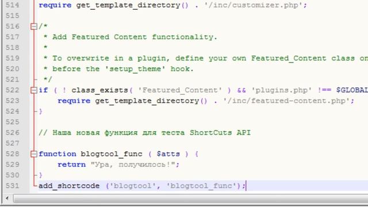Click the return keyword on line 529
The image size is (368, 207).
tap(71, 164)
